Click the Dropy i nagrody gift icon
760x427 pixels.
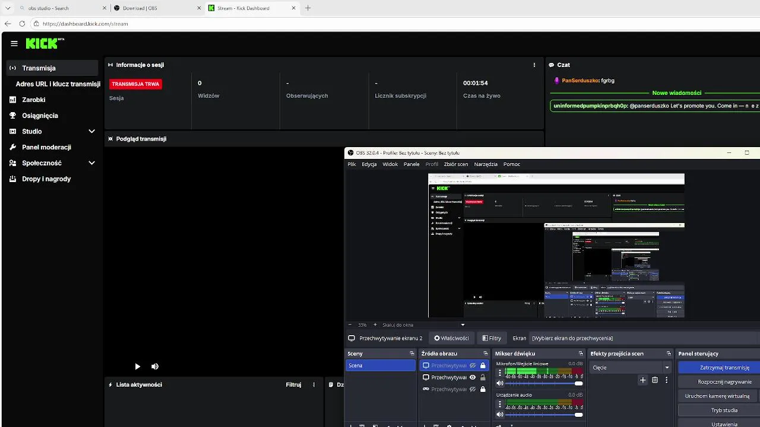coord(13,179)
